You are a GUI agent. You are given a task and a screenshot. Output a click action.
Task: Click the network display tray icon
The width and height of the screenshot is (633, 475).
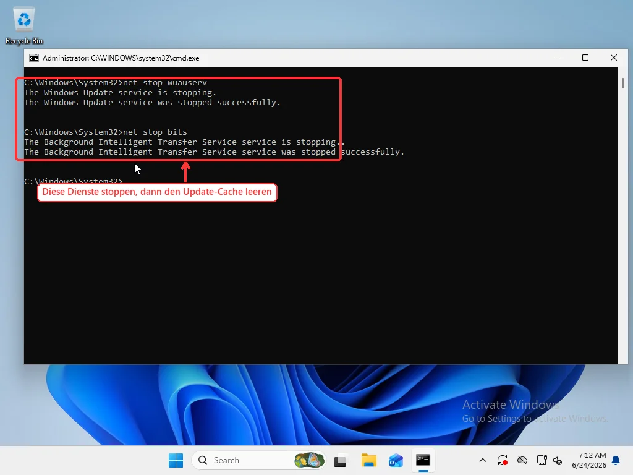(x=542, y=460)
